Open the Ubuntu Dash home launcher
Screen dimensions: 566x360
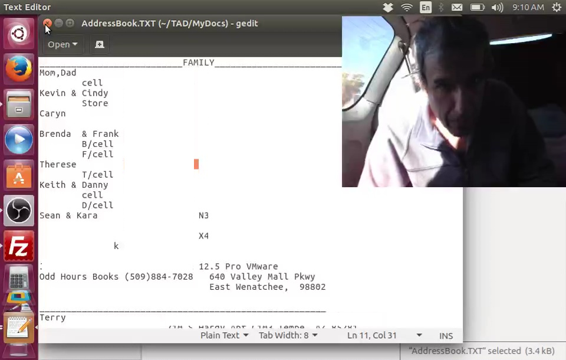pos(19,34)
